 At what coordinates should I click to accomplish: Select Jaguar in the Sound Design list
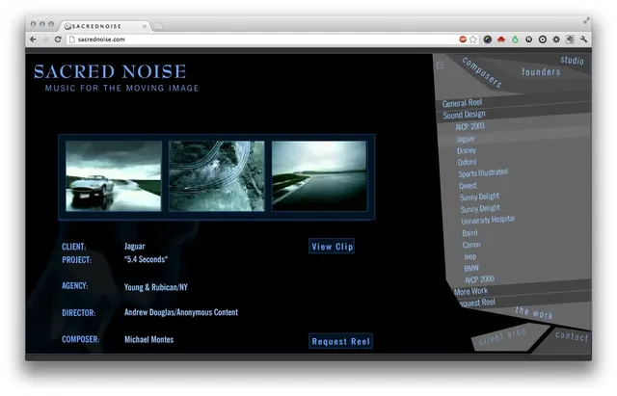[x=466, y=139]
